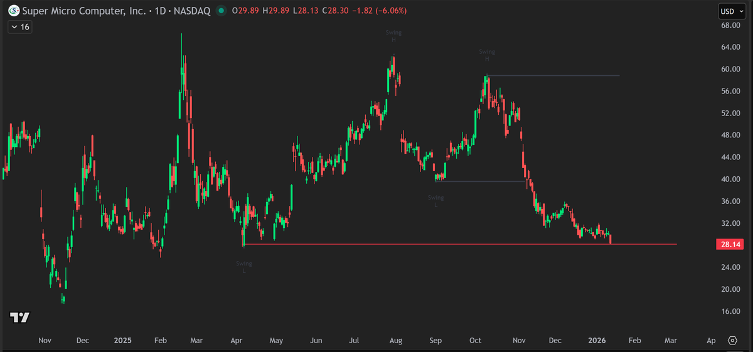Click the Sep time axis label

click(436, 341)
